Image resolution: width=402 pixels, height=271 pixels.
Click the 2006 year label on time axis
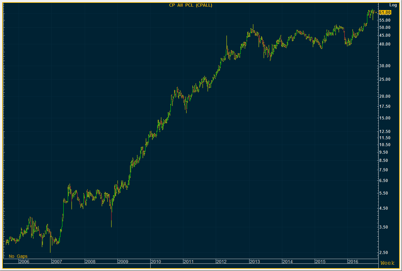tap(24, 262)
